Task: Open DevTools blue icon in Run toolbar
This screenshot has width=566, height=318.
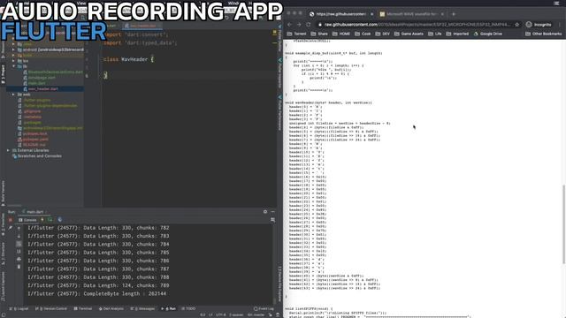Action: [x=60, y=220]
